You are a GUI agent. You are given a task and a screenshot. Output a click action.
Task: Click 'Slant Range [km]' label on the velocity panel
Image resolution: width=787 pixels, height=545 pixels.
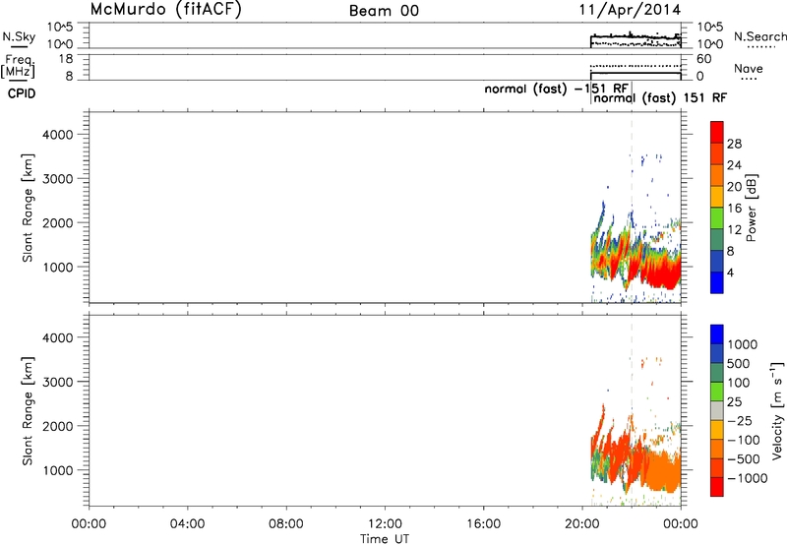point(28,411)
